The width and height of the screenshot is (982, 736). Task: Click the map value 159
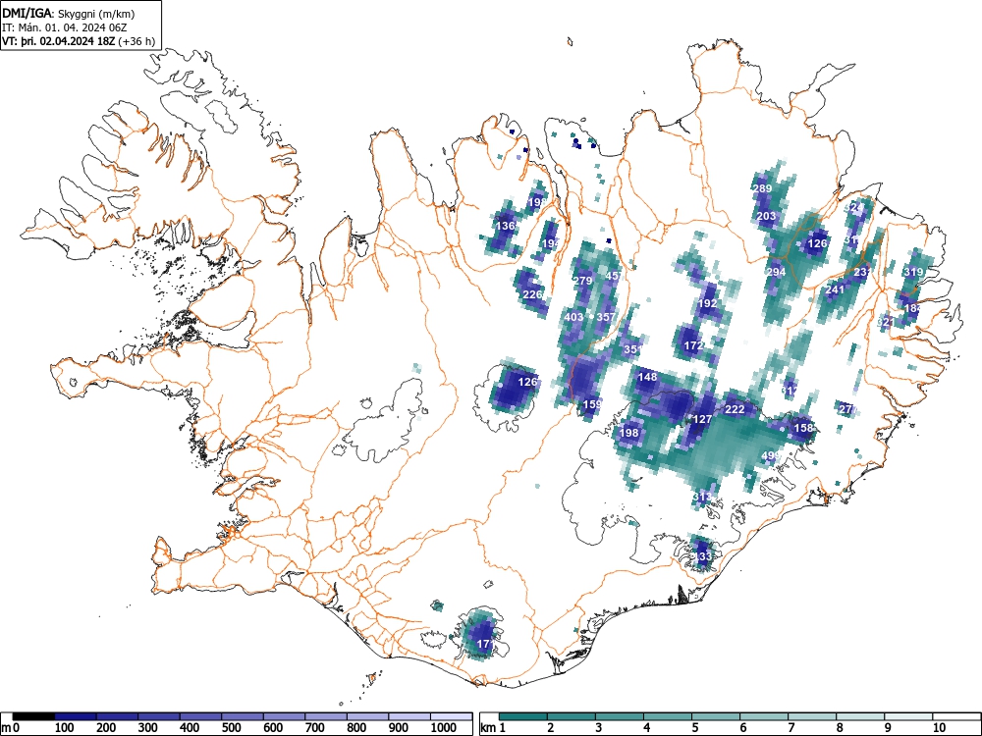pos(592,404)
